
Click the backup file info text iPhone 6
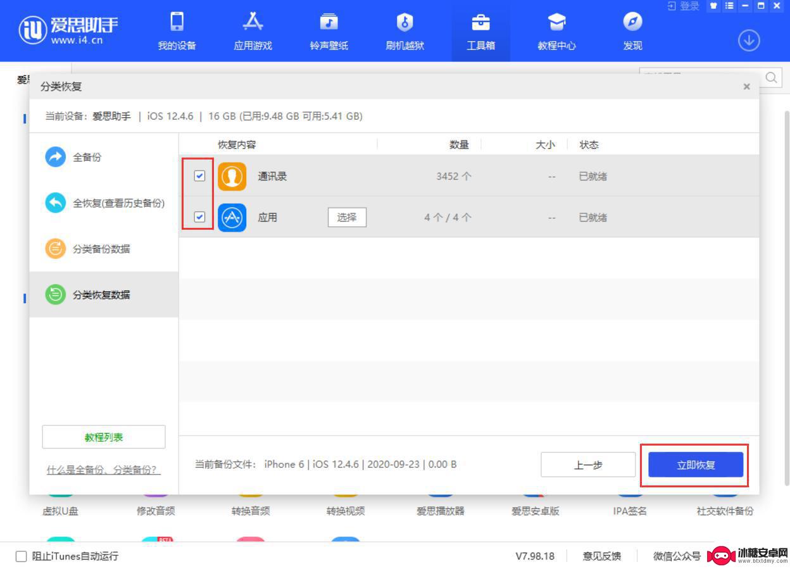[x=360, y=465]
